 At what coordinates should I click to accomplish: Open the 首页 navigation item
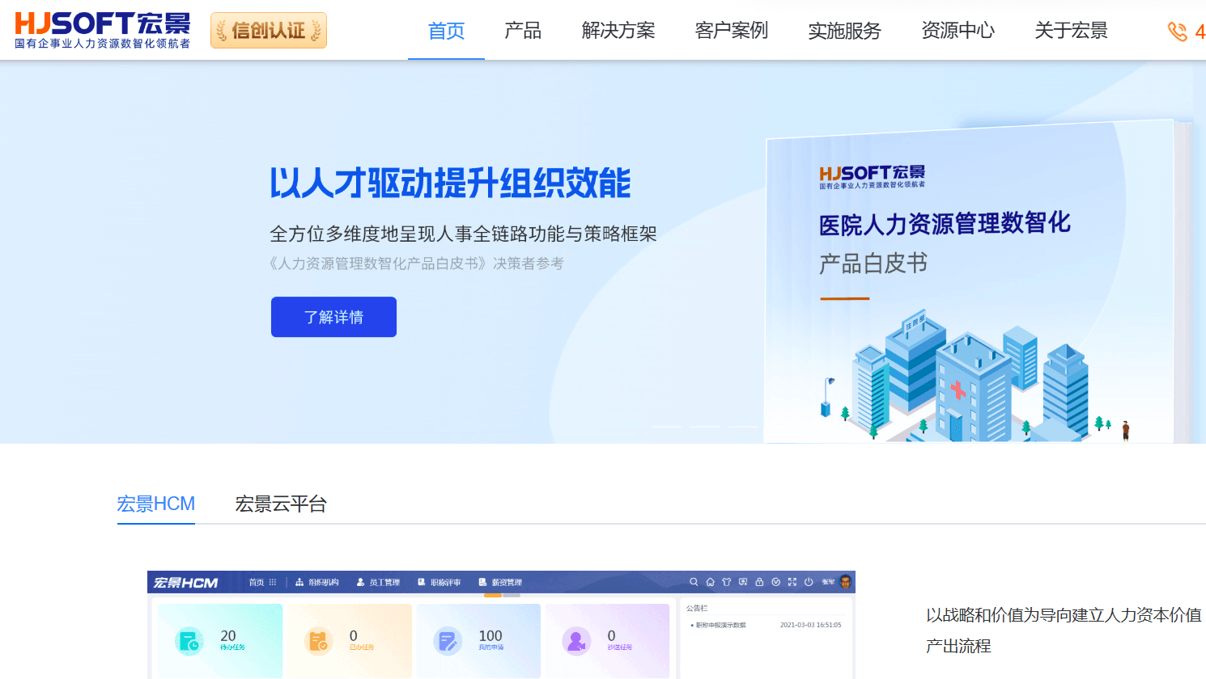[x=446, y=31]
